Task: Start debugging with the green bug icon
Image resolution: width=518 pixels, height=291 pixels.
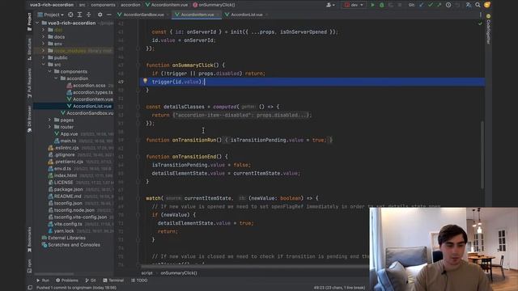Action: pyautogui.click(x=381, y=5)
